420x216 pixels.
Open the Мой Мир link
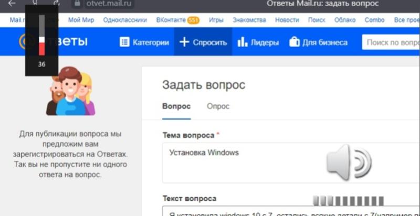pyautogui.click(x=81, y=20)
